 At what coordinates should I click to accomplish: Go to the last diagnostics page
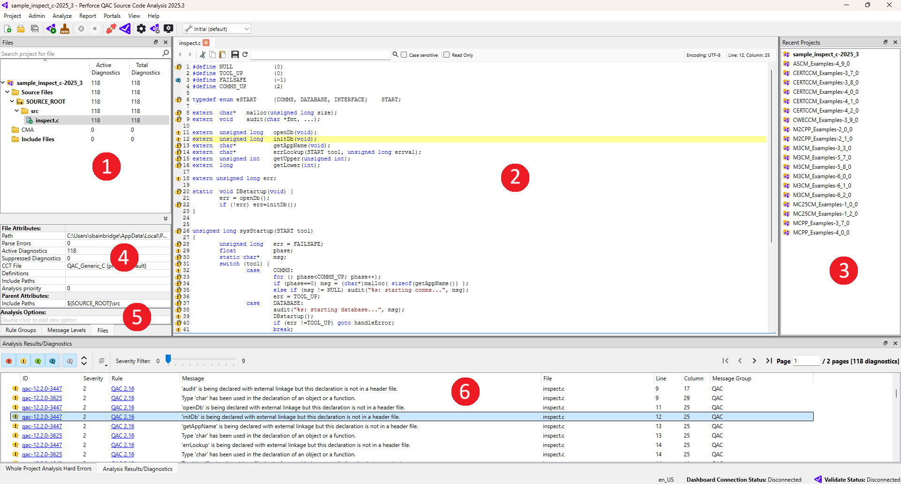(x=769, y=361)
